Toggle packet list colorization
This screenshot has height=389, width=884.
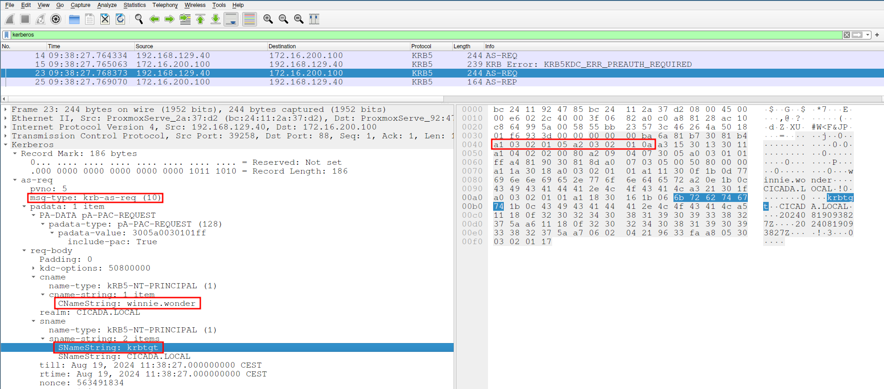pos(250,19)
